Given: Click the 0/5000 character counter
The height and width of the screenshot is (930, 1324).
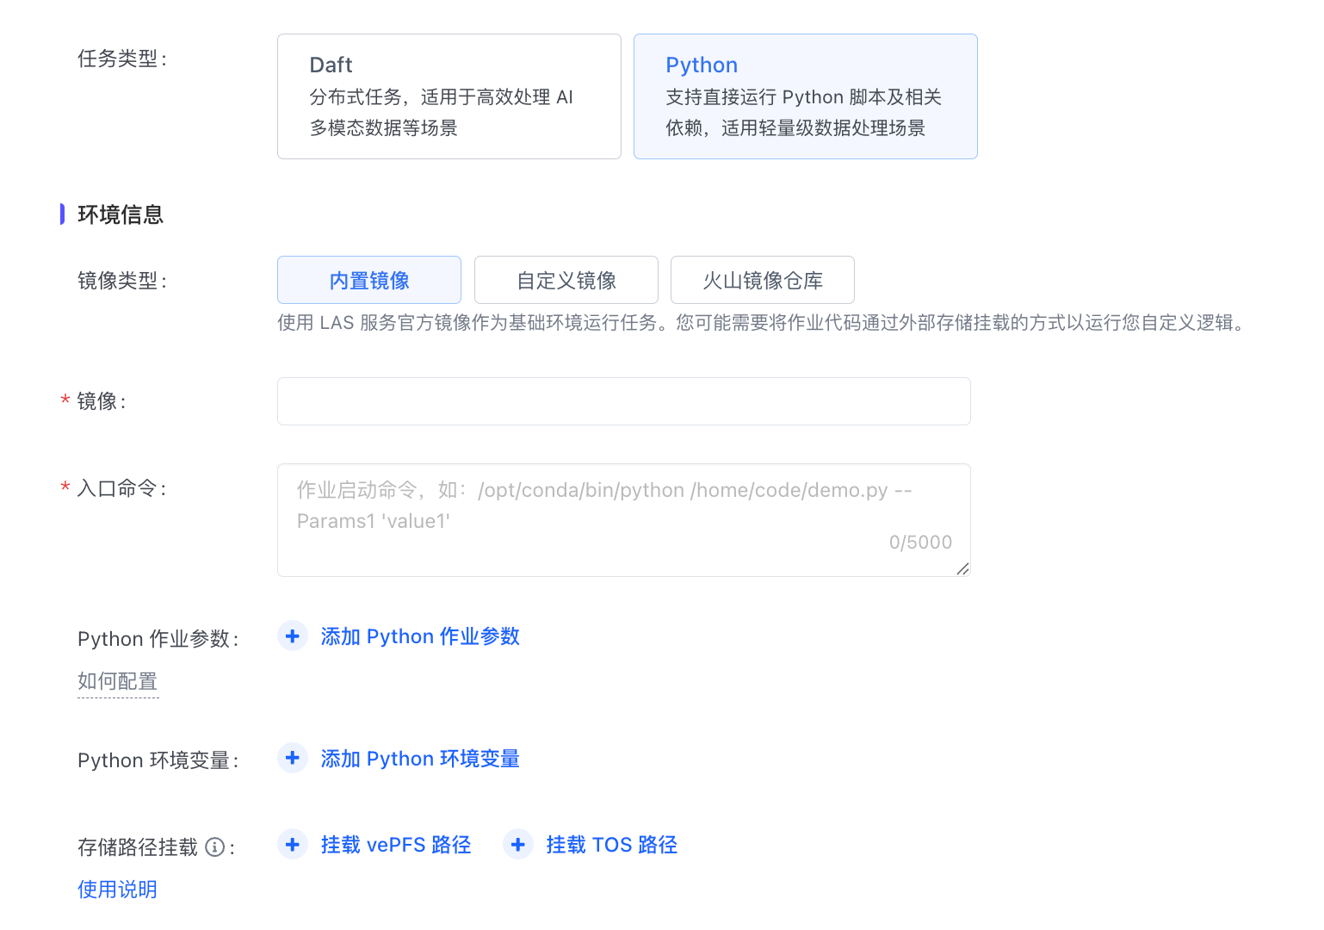Looking at the screenshot, I should pos(920,542).
